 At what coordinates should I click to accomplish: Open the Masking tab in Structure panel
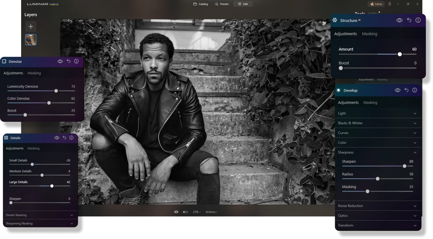click(369, 34)
